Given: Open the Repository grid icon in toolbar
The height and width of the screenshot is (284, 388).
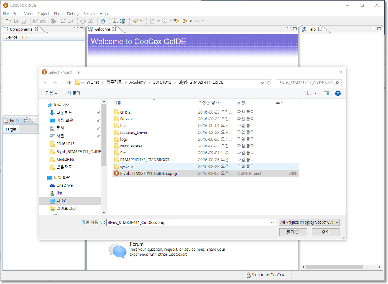Looking at the screenshot, I should pos(115,21).
